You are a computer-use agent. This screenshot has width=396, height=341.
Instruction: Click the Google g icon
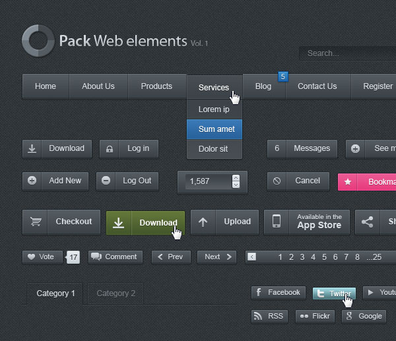pyautogui.click(x=349, y=316)
